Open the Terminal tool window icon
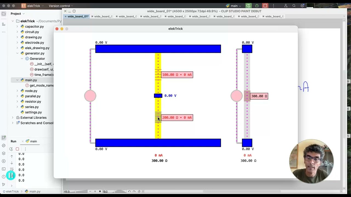 (x=4, y=169)
